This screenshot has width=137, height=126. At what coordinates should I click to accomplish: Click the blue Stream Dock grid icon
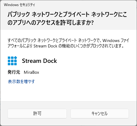12,61
